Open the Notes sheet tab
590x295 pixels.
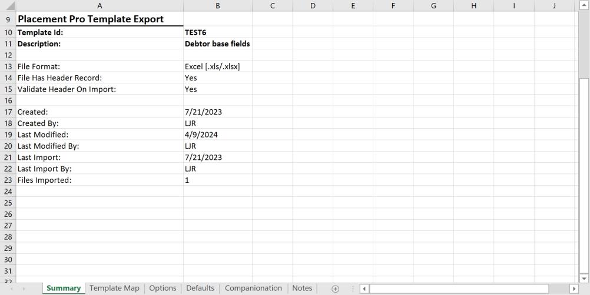point(302,288)
